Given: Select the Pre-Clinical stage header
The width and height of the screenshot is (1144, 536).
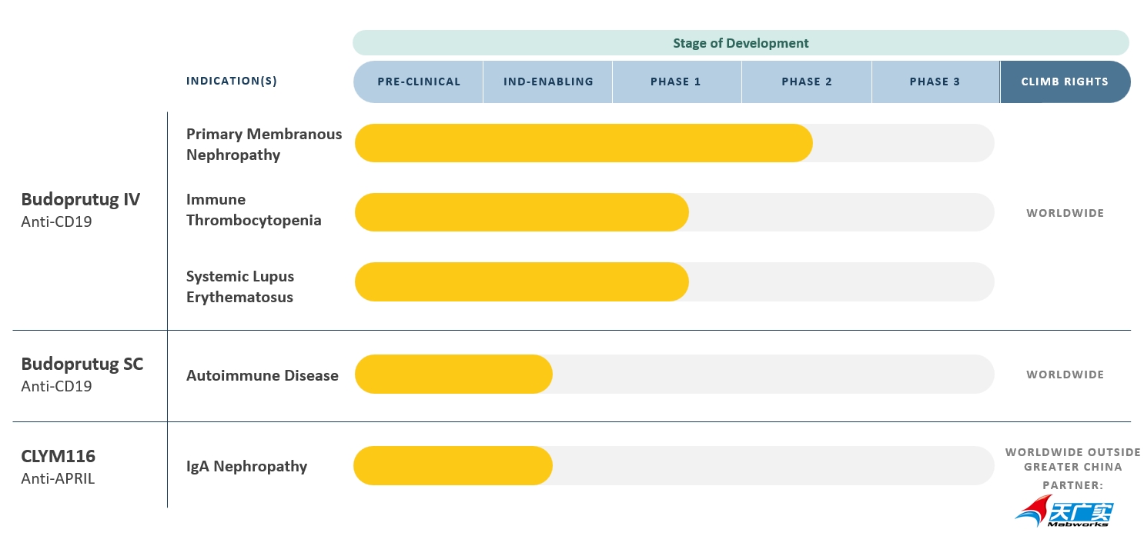Looking at the screenshot, I should 418,82.
